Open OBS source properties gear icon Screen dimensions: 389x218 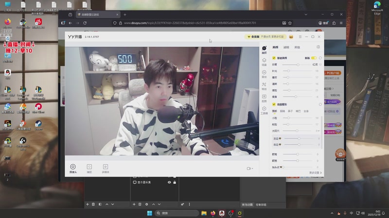tap(147, 204)
